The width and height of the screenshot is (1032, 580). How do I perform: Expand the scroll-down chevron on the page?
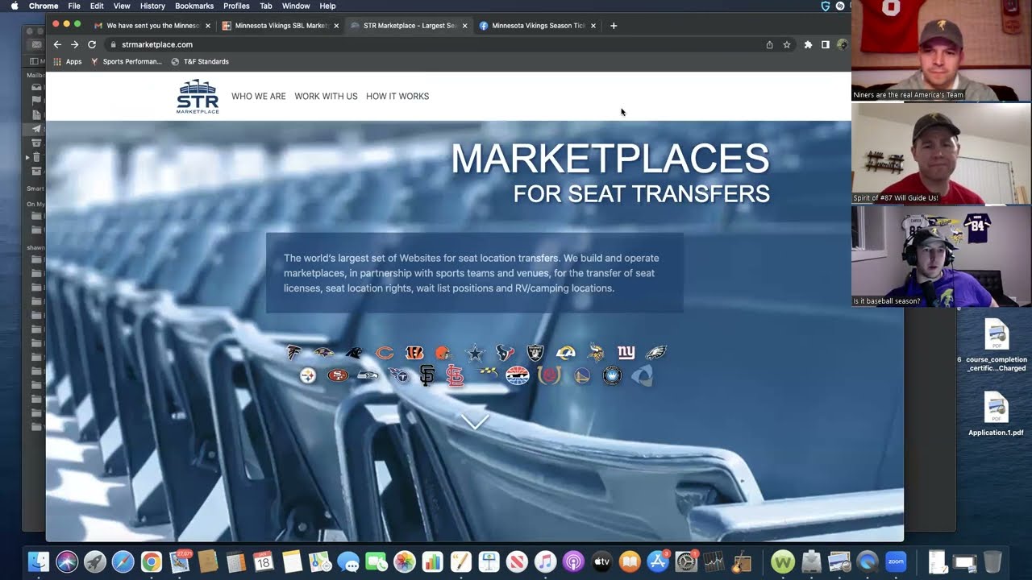pos(475,421)
